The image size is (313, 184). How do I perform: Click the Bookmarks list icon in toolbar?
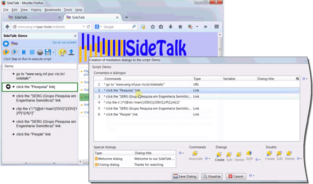pos(161,27)
